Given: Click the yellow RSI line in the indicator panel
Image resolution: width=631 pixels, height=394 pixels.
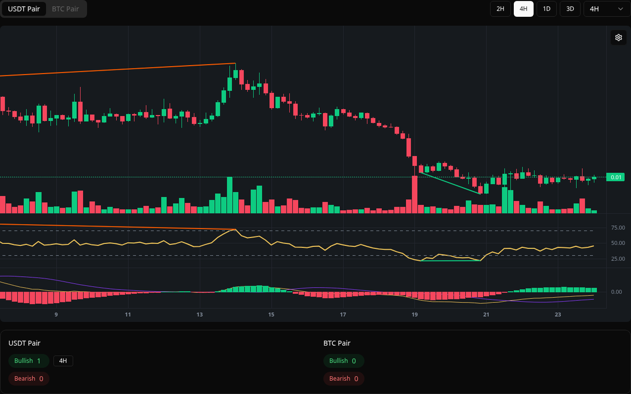Looking at the screenshot, I should (158, 243).
